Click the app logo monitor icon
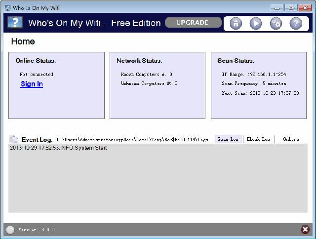The height and width of the screenshot is (239, 316). point(15,23)
